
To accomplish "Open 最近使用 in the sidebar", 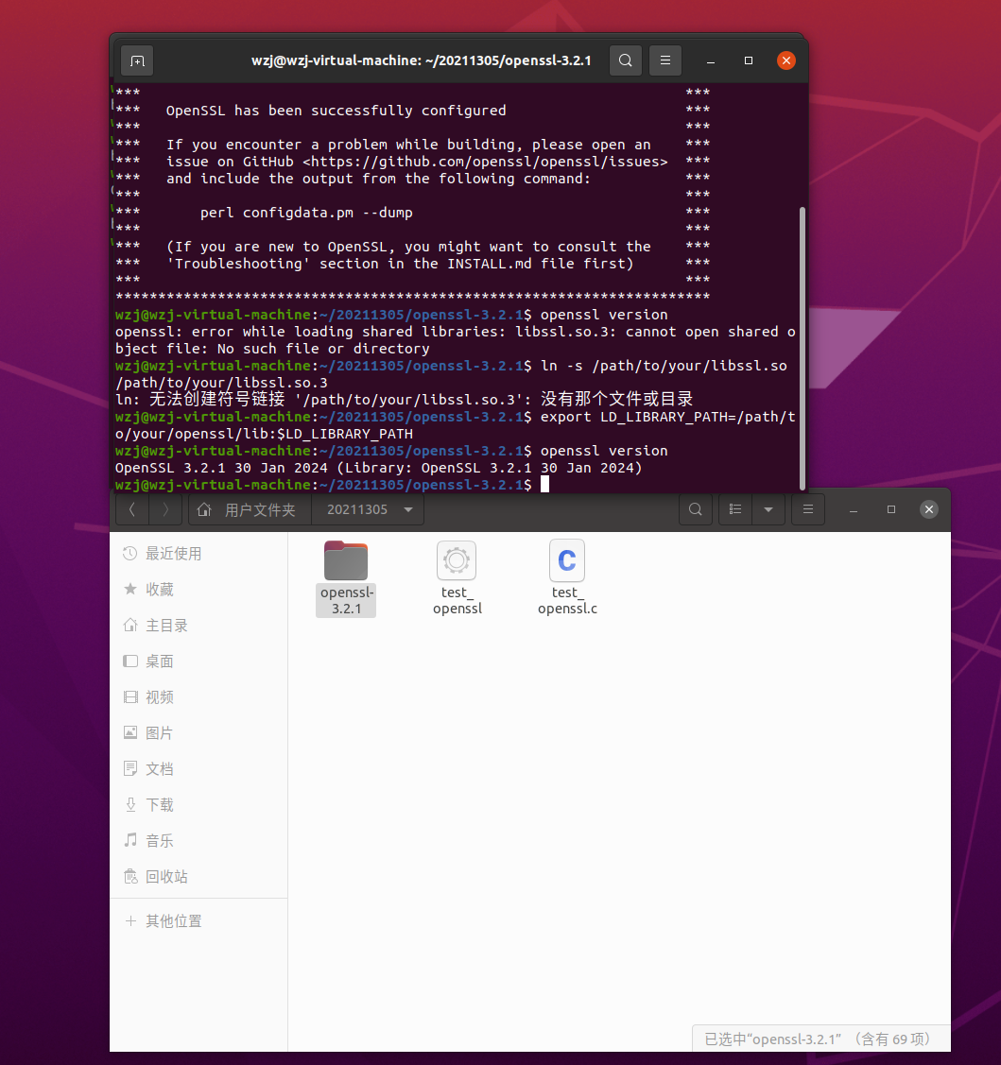I will point(198,554).
